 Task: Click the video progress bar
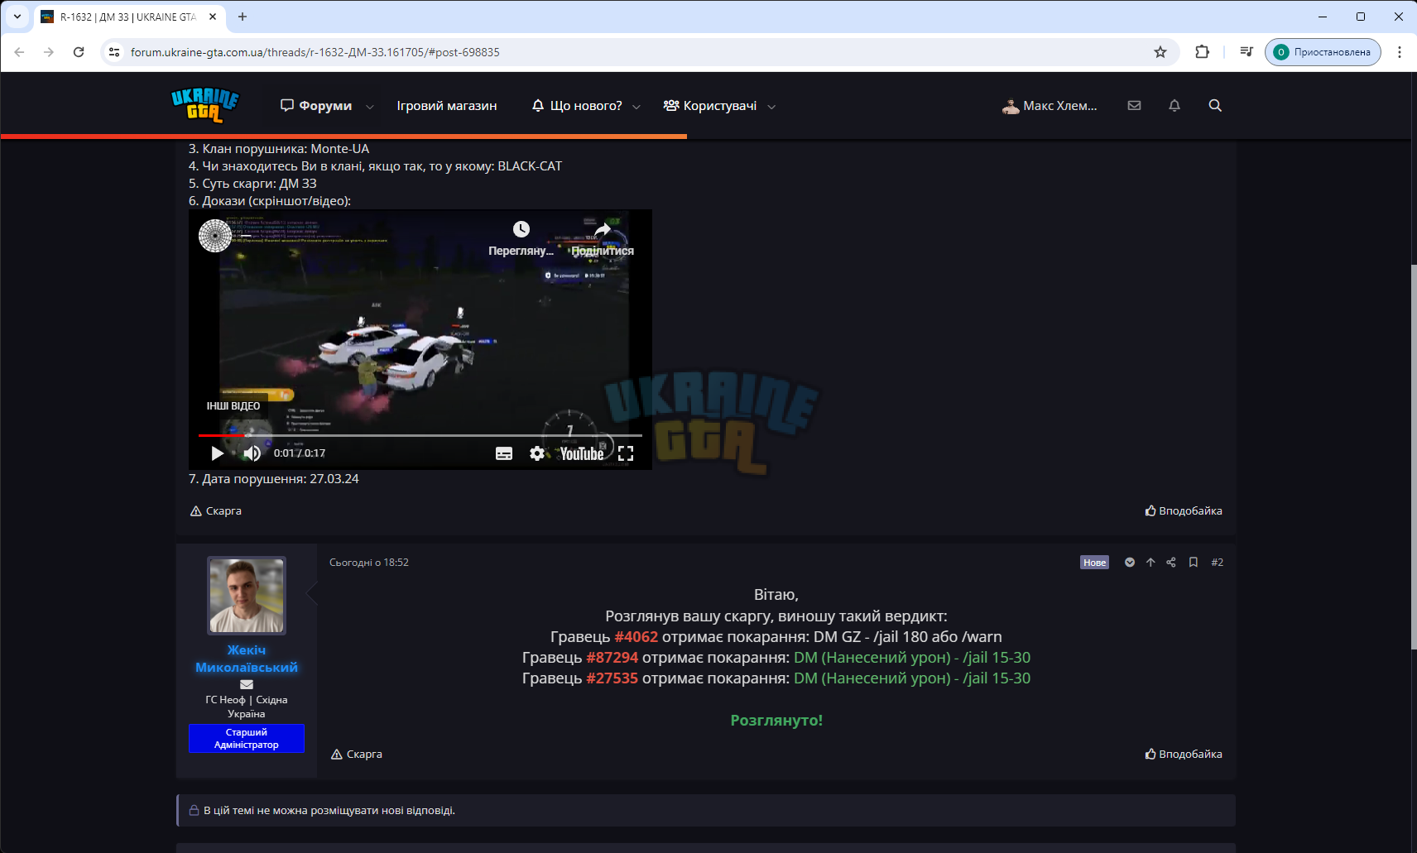[420, 435]
